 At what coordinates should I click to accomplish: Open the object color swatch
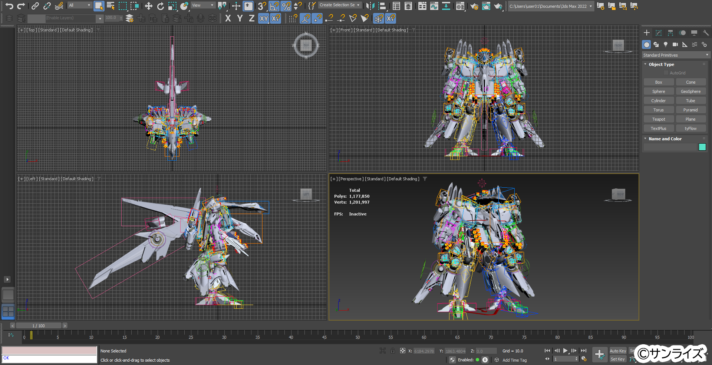(x=702, y=147)
